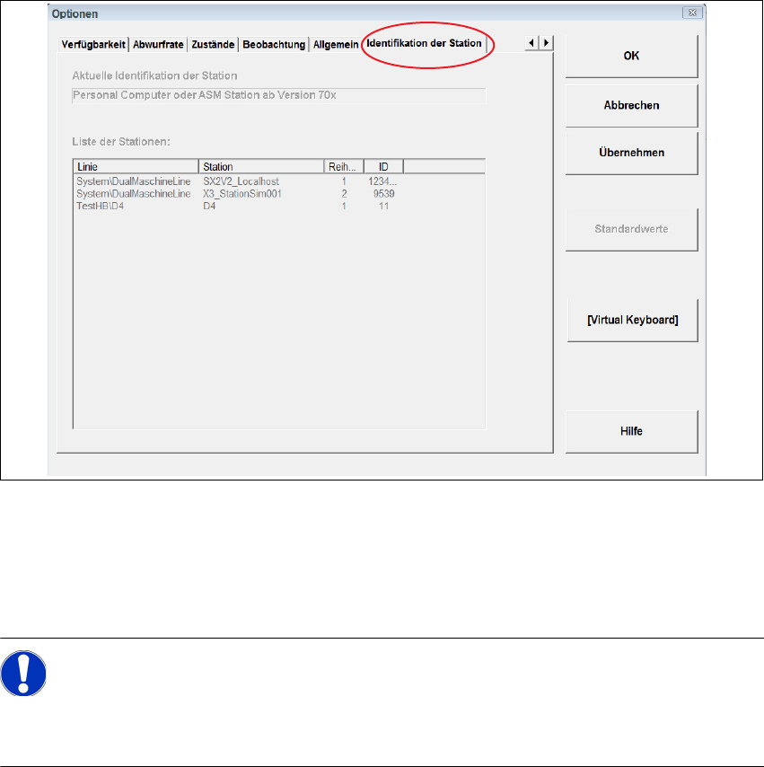
Task: Confirm with the OK button
Action: tap(631, 56)
